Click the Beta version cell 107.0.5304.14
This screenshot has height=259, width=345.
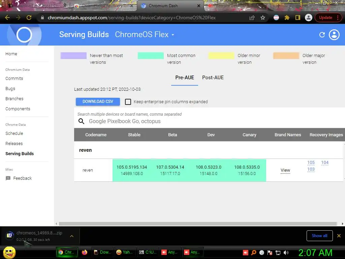click(170, 170)
